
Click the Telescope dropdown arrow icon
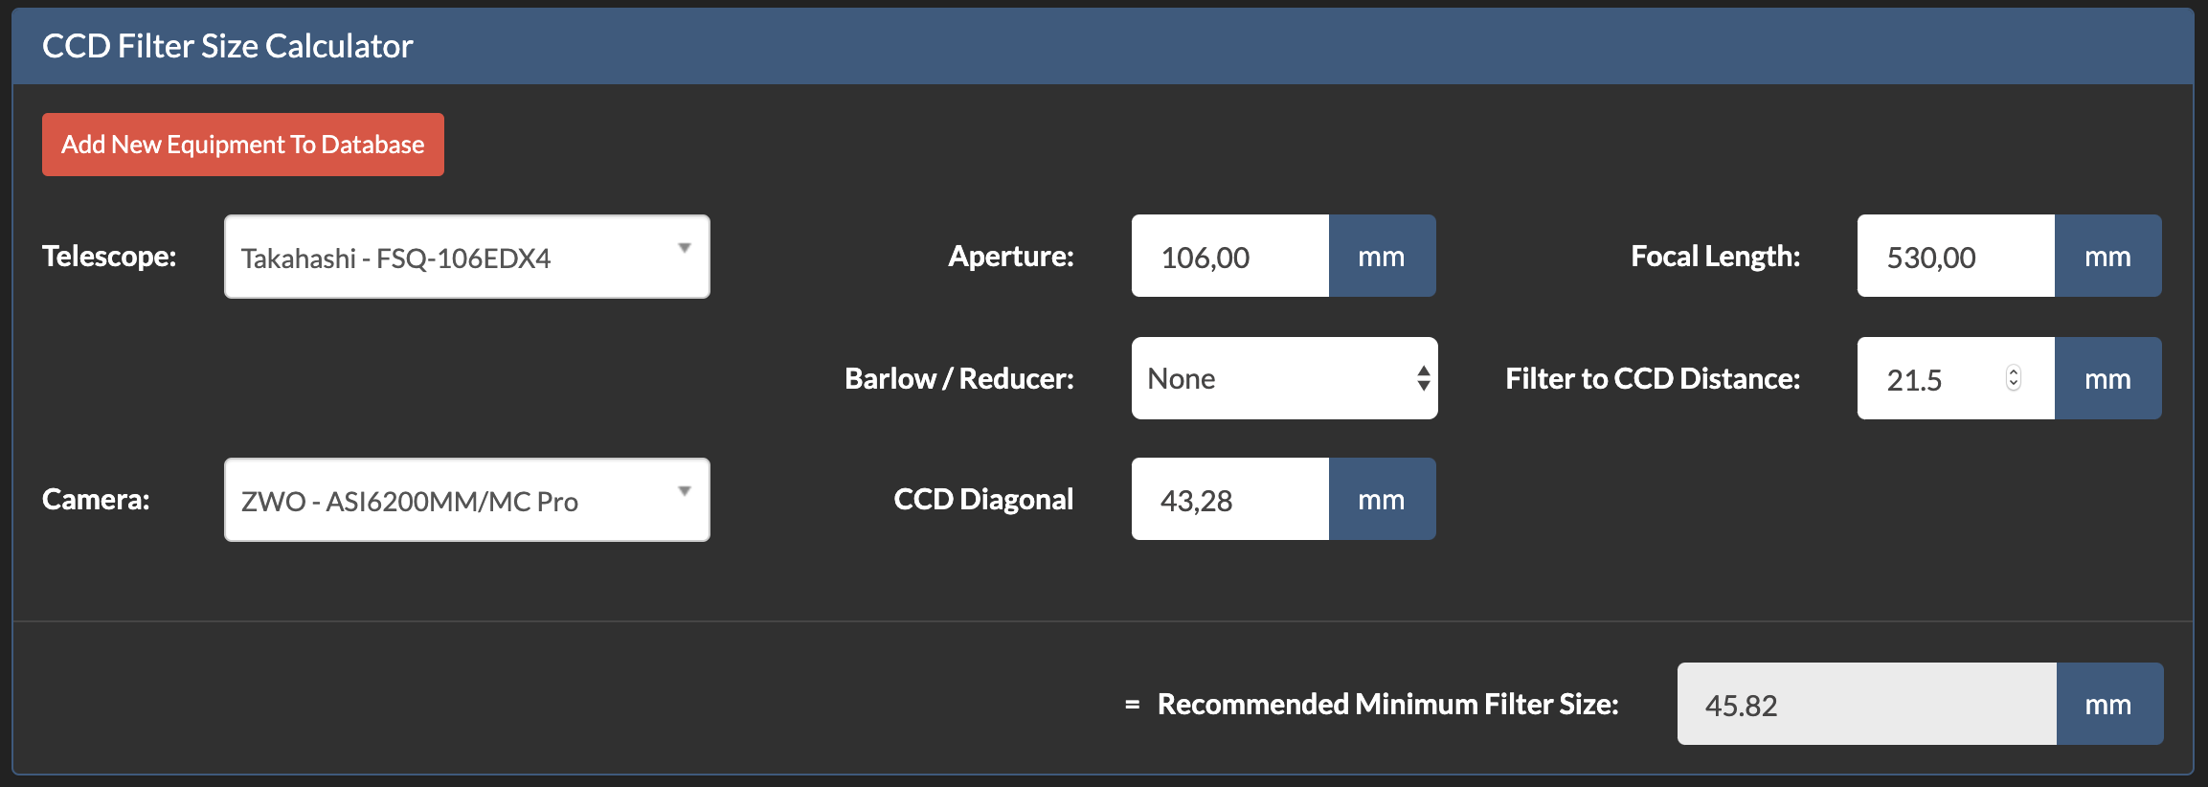click(x=685, y=248)
